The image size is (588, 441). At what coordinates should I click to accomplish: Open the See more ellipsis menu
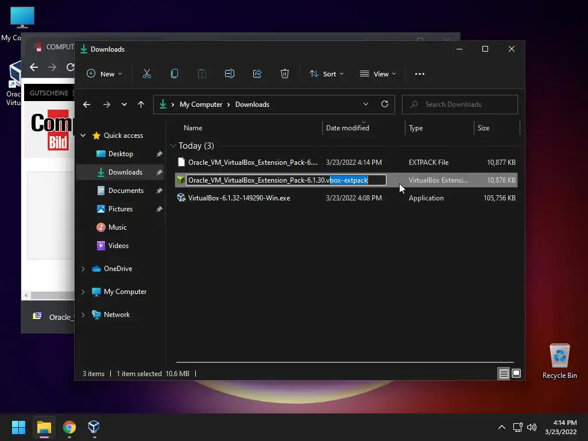420,74
